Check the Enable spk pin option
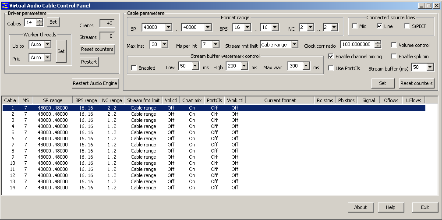 (x=394, y=57)
